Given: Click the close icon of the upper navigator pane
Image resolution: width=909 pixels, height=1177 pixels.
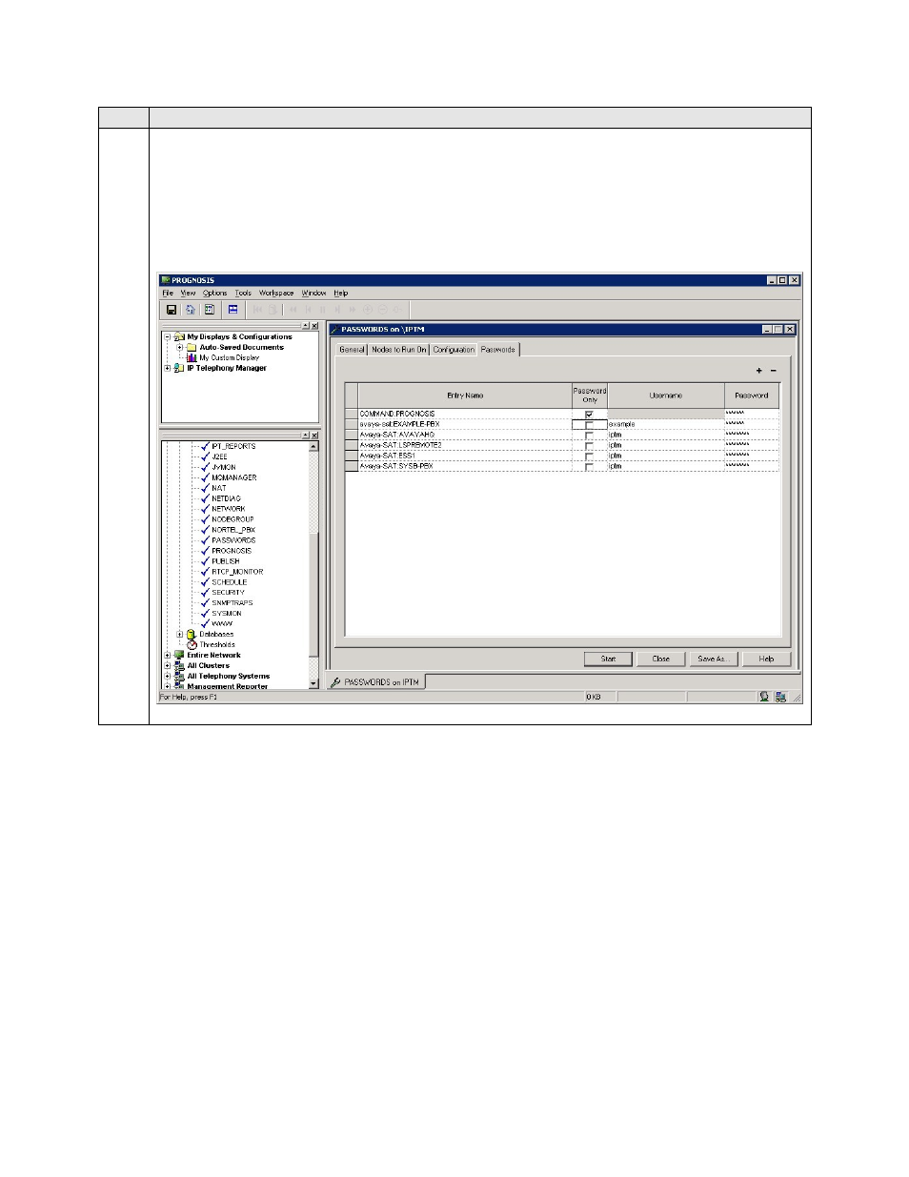Looking at the screenshot, I should click(x=314, y=326).
